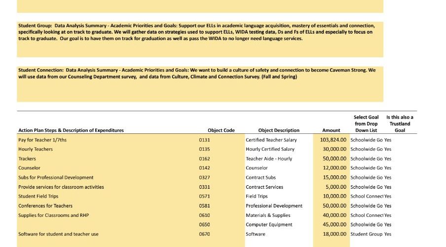Click the 'Amount' column header
The image size is (446, 247).
coord(331,130)
